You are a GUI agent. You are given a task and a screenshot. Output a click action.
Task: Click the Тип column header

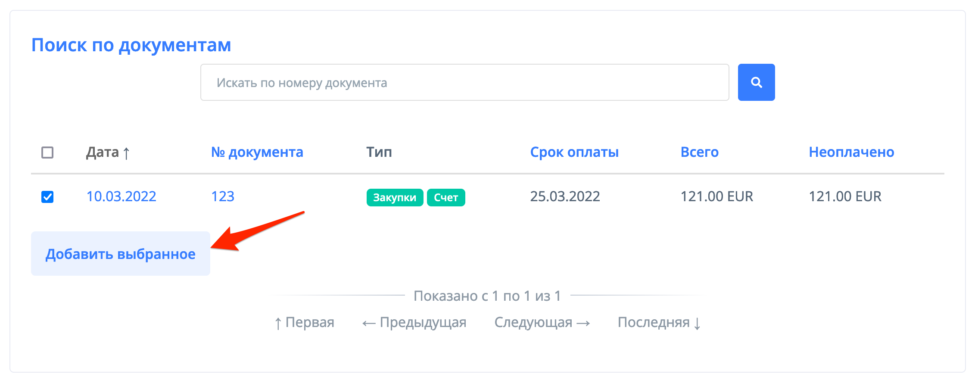[379, 153]
